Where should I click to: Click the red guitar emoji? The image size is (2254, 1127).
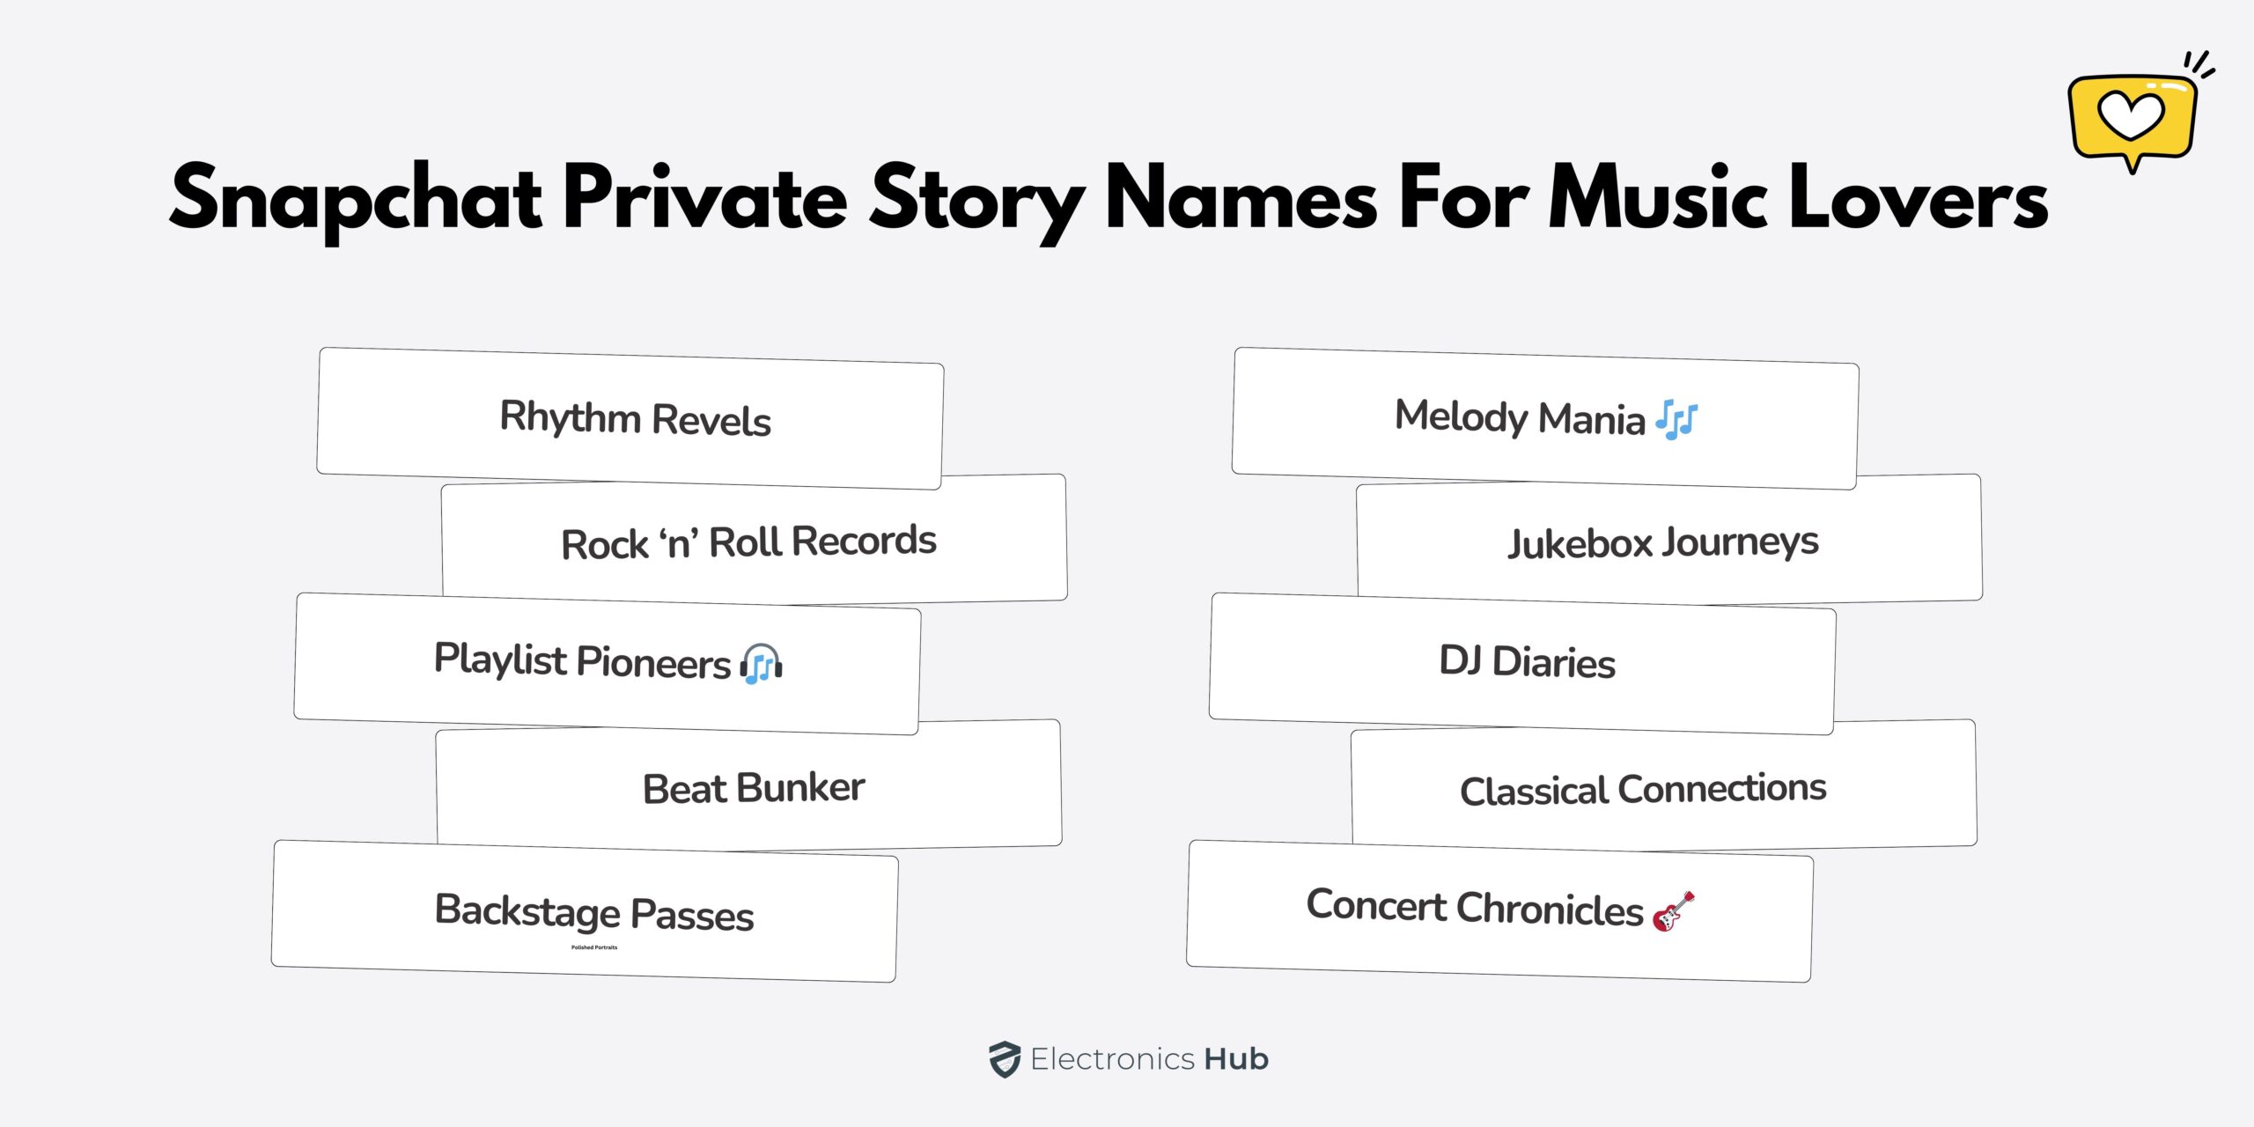(1673, 911)
